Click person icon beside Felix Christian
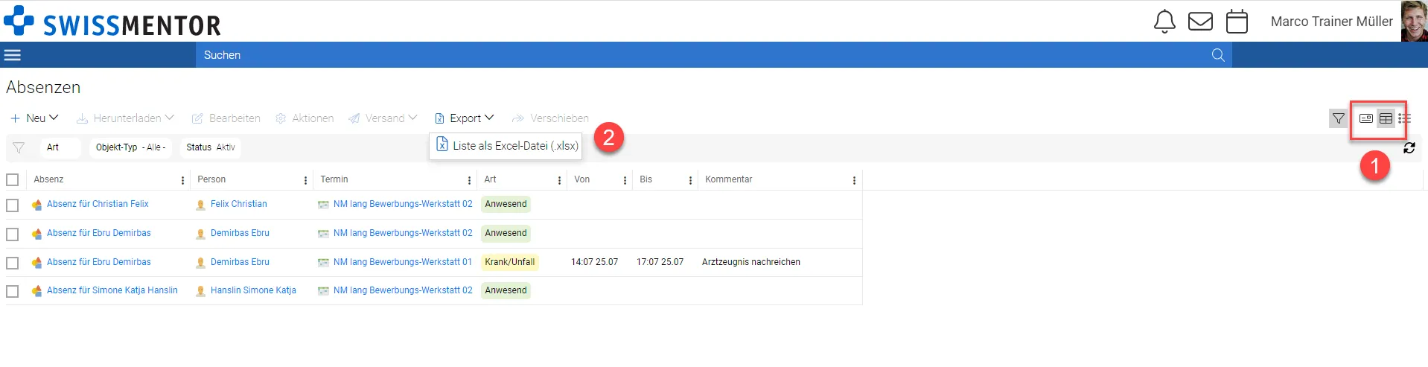Viewport: 1428px width, 367px height. [200, 205]
